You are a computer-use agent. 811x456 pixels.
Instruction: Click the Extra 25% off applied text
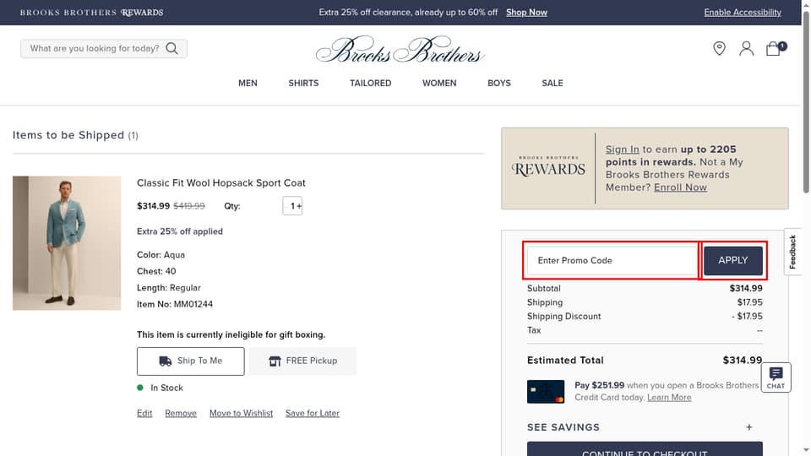click(179, 231)
